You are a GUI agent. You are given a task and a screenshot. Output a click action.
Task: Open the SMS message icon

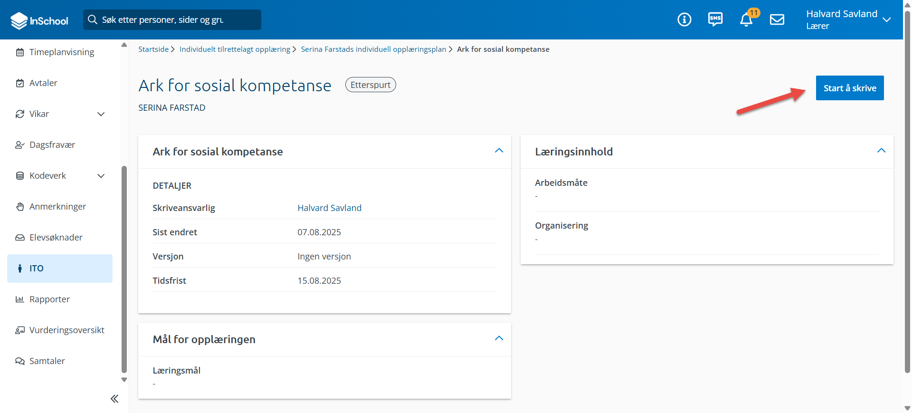715,19
